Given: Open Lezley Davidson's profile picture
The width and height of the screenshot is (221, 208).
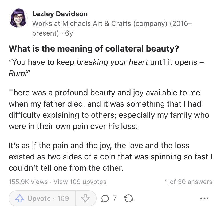Looking at the screenshot, I should tap(18, 18).
